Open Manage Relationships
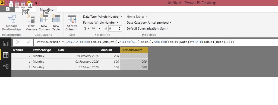The image size is (278, 105). coord(12,23)
